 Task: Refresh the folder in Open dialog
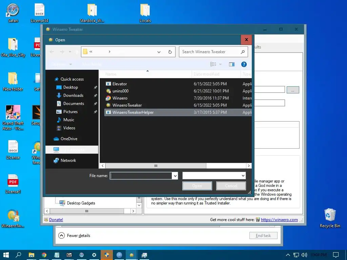pos(170,52)
